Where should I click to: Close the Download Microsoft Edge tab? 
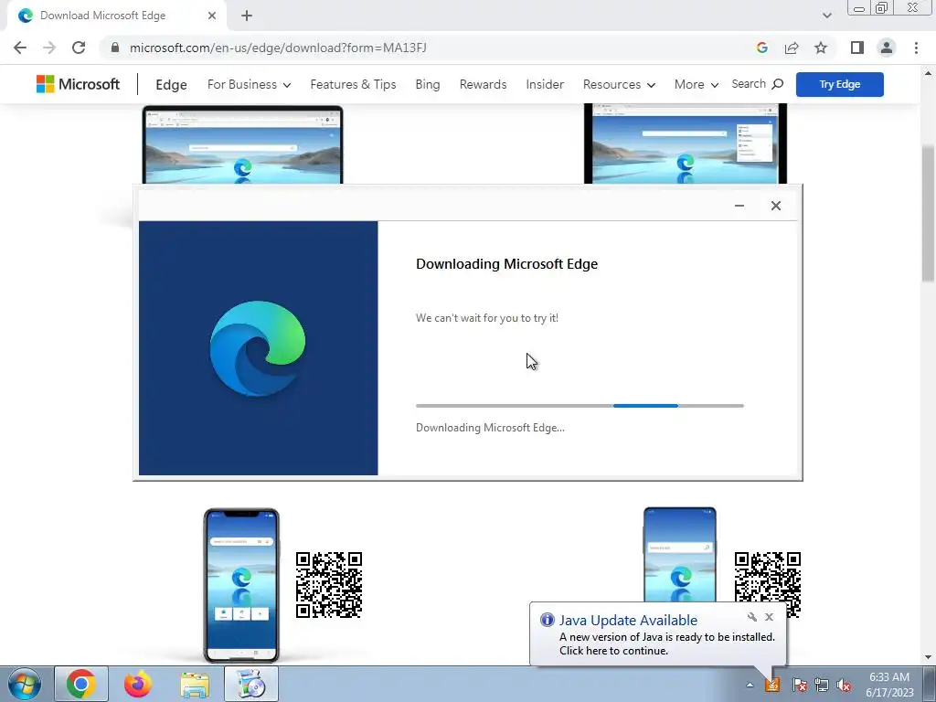[x=212, y=16]
